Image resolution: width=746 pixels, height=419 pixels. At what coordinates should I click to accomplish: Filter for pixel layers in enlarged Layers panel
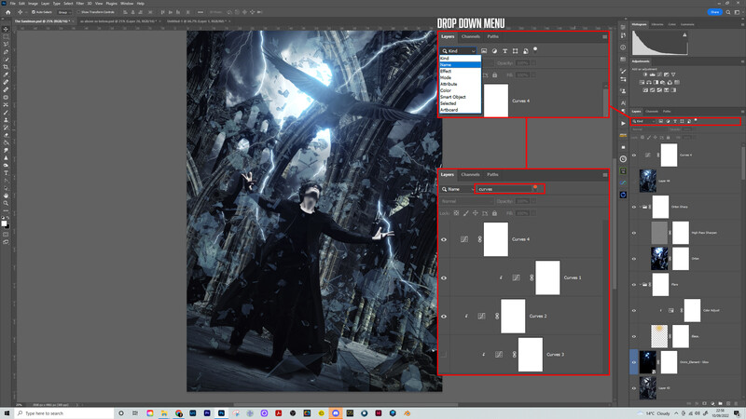(x=484, y=51)
